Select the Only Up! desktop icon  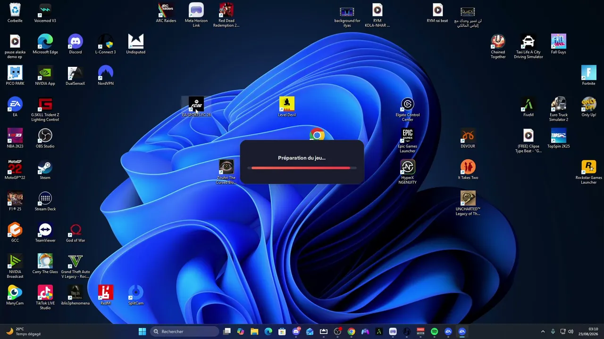click(x=589, y=107)
